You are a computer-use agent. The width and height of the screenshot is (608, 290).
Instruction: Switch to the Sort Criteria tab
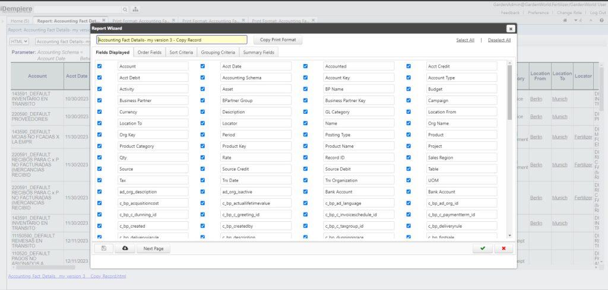[181, 52]
